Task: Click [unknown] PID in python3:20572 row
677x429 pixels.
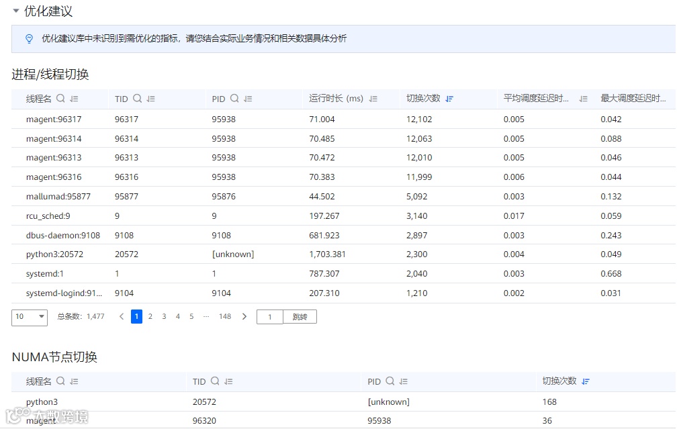Action: tap(232, 254)
